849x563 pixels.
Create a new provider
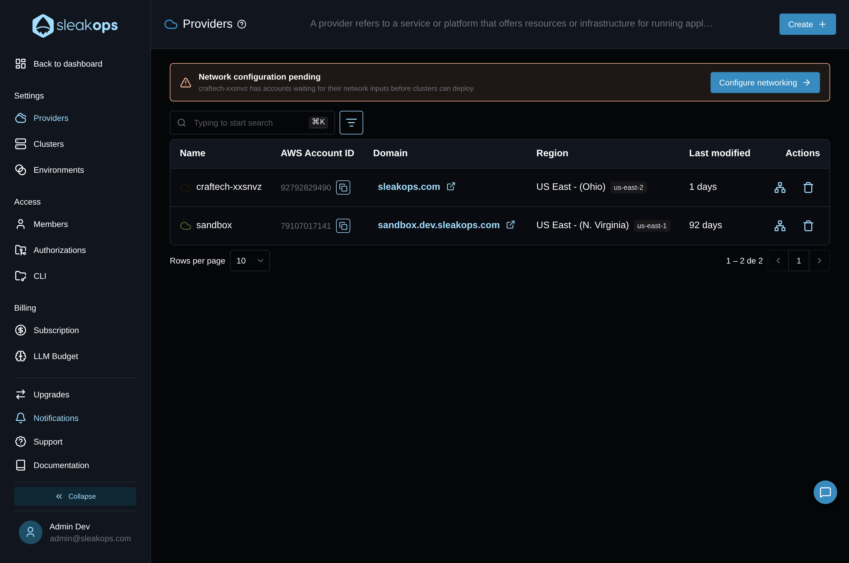coord(807,24)
